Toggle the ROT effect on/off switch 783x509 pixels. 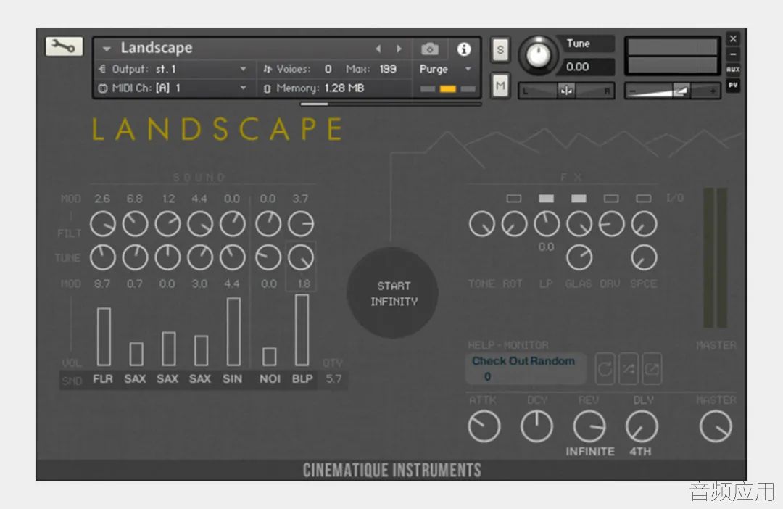point(514,199)
